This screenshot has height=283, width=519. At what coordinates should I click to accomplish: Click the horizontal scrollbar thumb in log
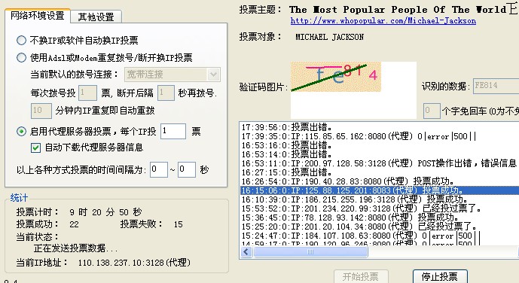(x=310, y=252)
